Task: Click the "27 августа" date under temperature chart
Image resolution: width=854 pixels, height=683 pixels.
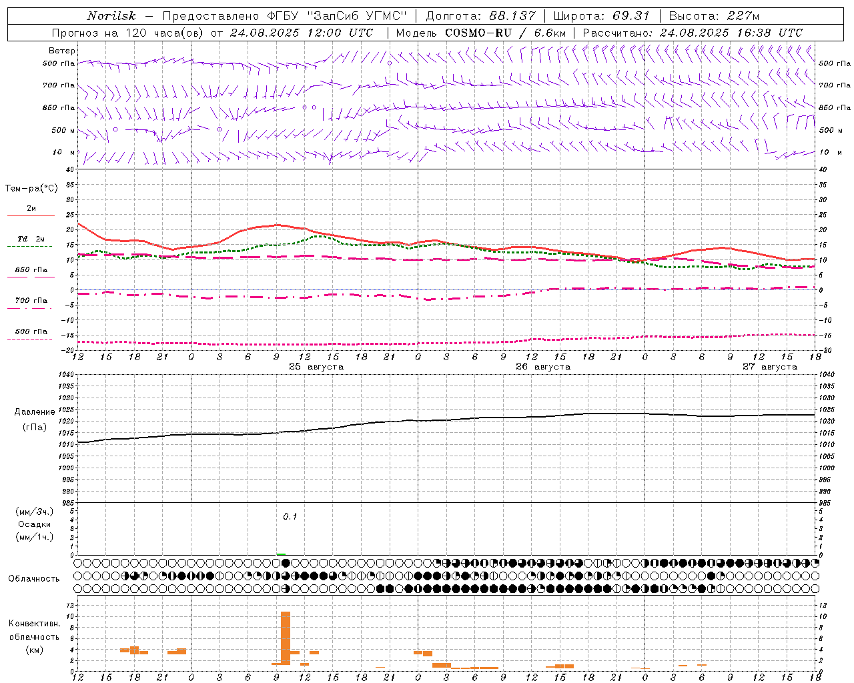Action: [770, 367]
